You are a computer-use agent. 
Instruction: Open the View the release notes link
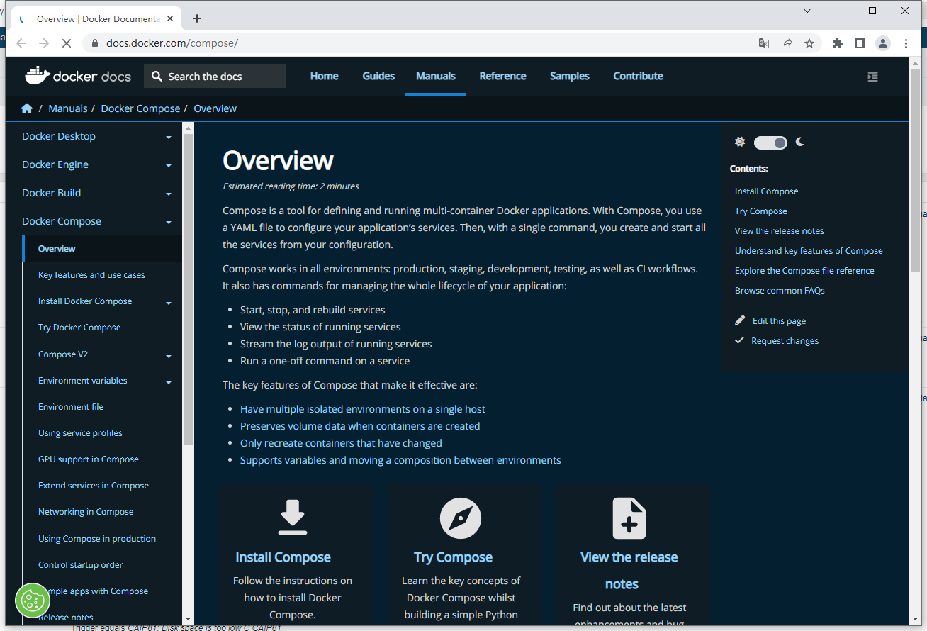(779, 230)
